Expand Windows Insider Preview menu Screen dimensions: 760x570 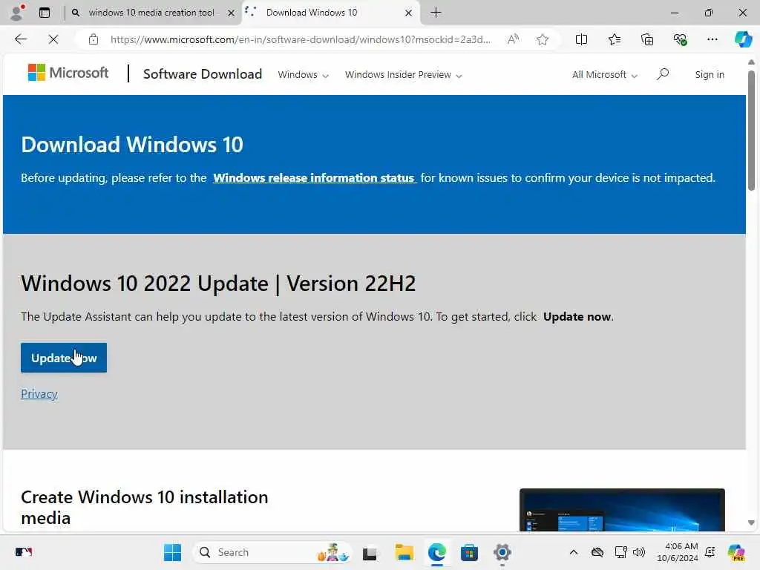click(403, 75)
